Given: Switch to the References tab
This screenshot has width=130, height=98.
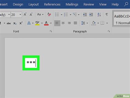Looking at the screenshot, I should point(52,4).
